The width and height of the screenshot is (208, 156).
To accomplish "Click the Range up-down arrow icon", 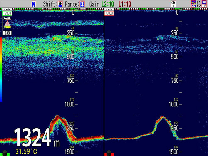I will pos(82,4).
